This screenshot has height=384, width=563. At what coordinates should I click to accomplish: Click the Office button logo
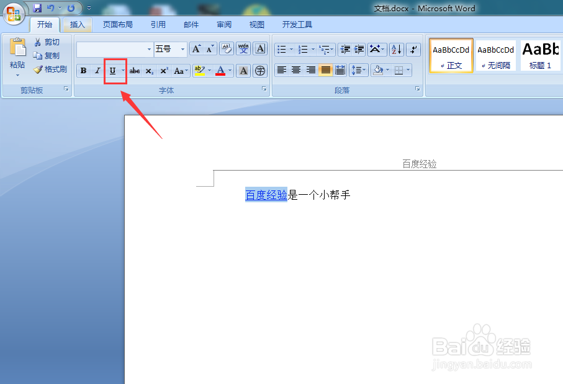14,14
